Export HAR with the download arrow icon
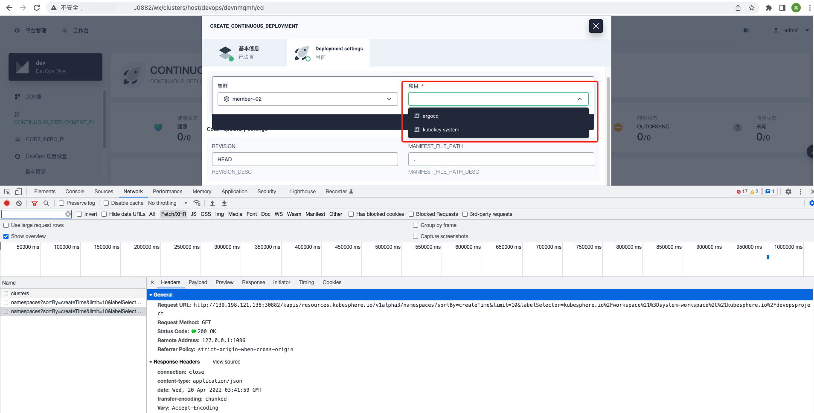The image size is (814, 413). [x=224, y=203]
